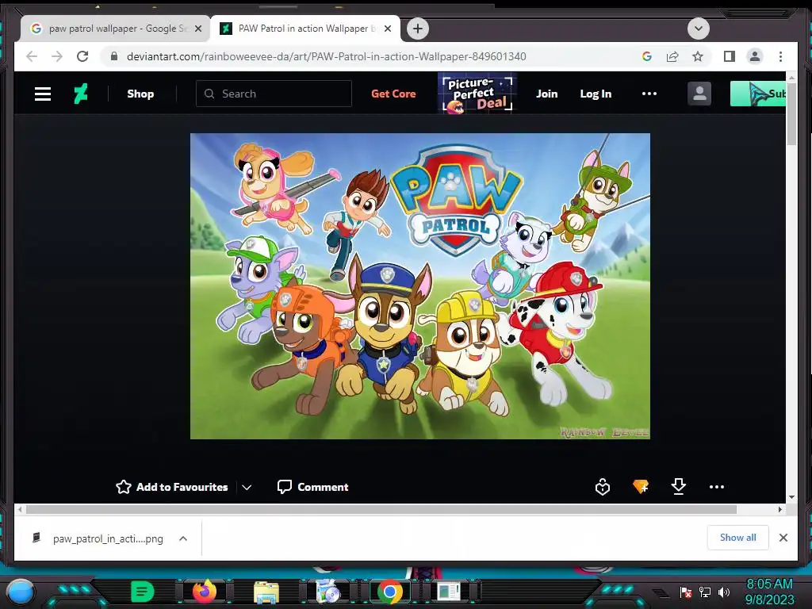
Task: Open the artwork more actions ellipsis
Action: pos(717,487)
